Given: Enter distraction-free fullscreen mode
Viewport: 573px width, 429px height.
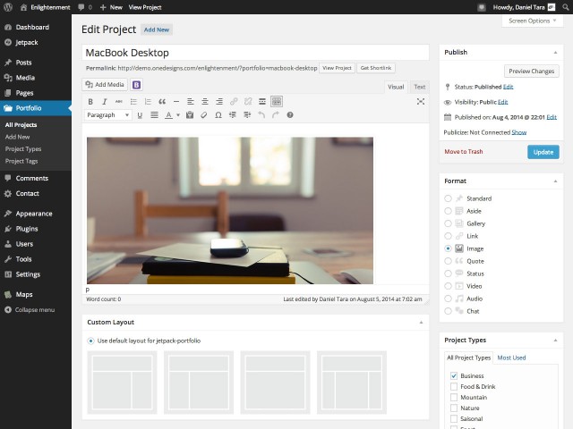Looking at the screenshot, I should pyautogui.click(x=421, y=102).
